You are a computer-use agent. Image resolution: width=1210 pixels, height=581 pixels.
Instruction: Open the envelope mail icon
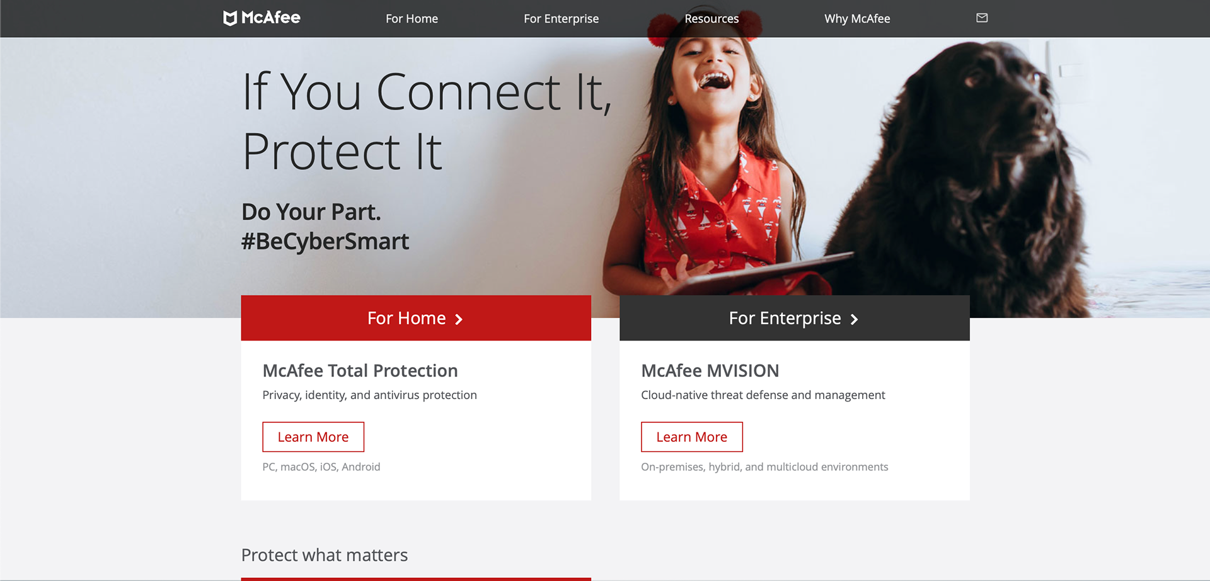pyautogui.click(x=982, y=18)
